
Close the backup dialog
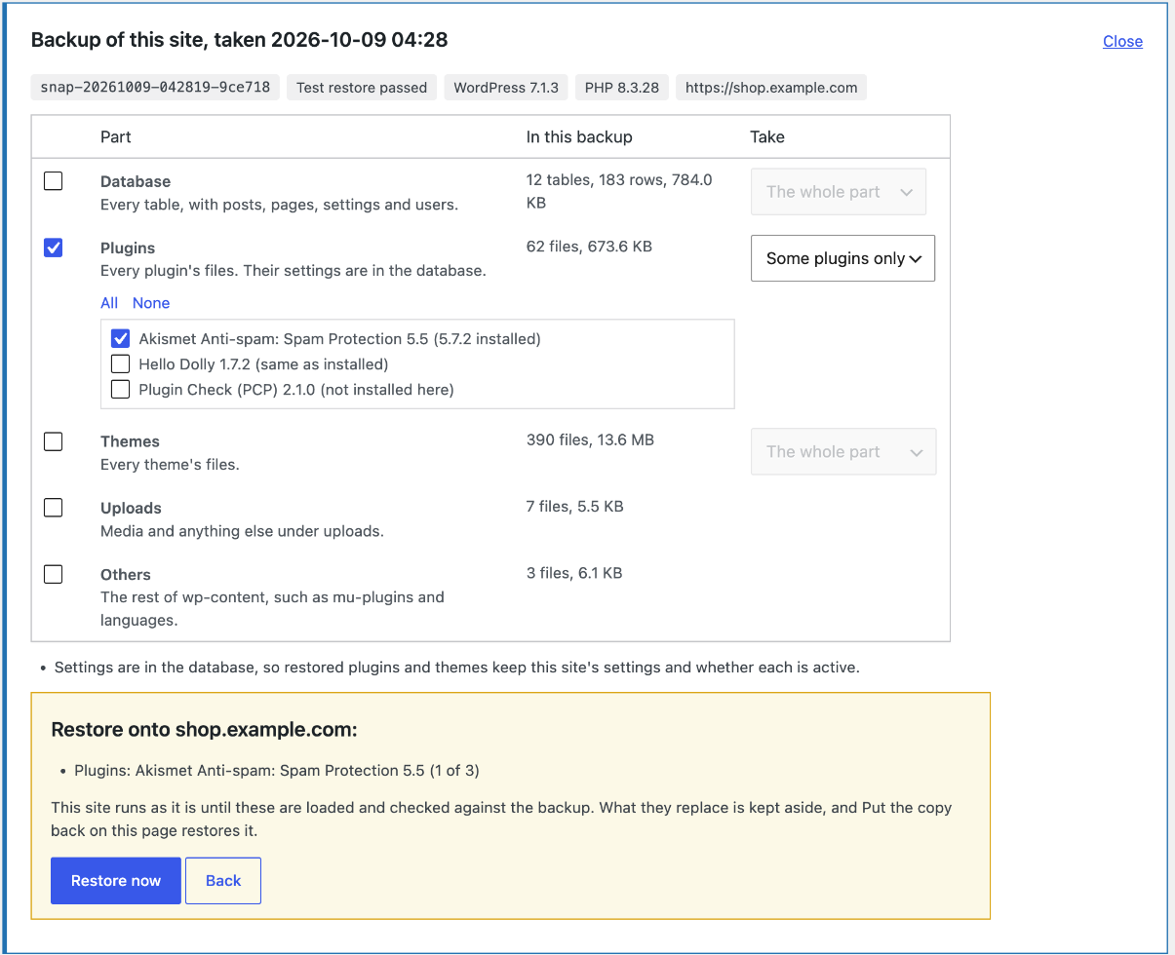pyautogui.click(x=1122, y=41)
